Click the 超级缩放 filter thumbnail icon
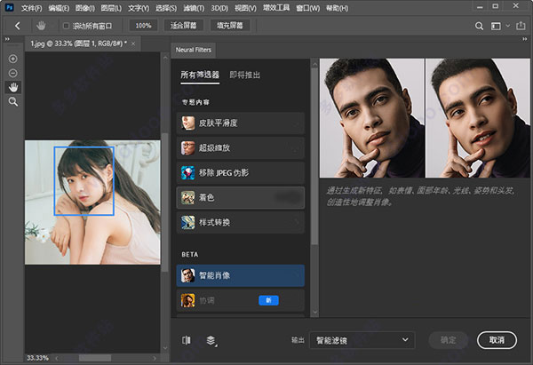The image size is (533, 365). click(x=188, y=147)
